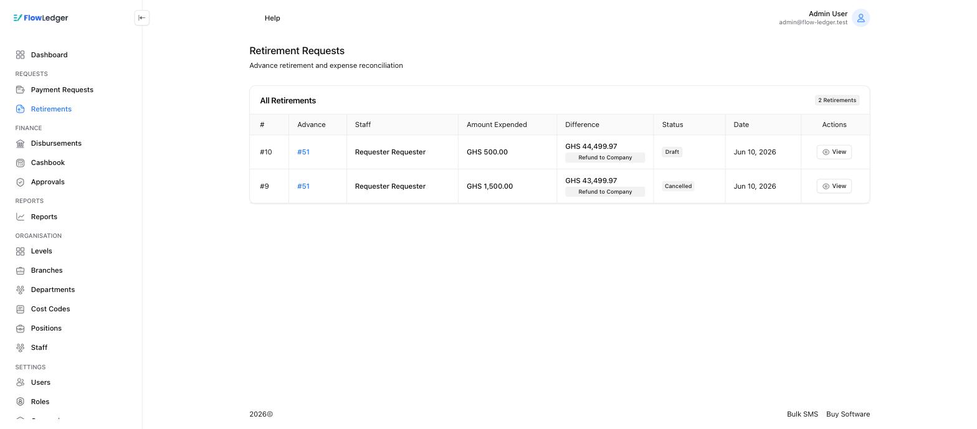Click the Dashboard grid icon
This screenshot has height=429, width=977.
(21, 55)
